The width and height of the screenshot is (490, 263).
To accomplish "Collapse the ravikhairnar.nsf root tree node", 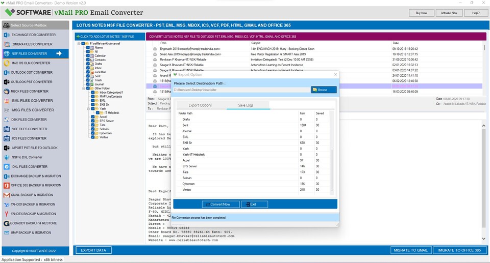I will pos(79,44).
